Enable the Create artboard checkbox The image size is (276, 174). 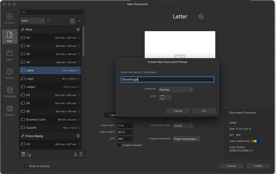pos(119,145)
